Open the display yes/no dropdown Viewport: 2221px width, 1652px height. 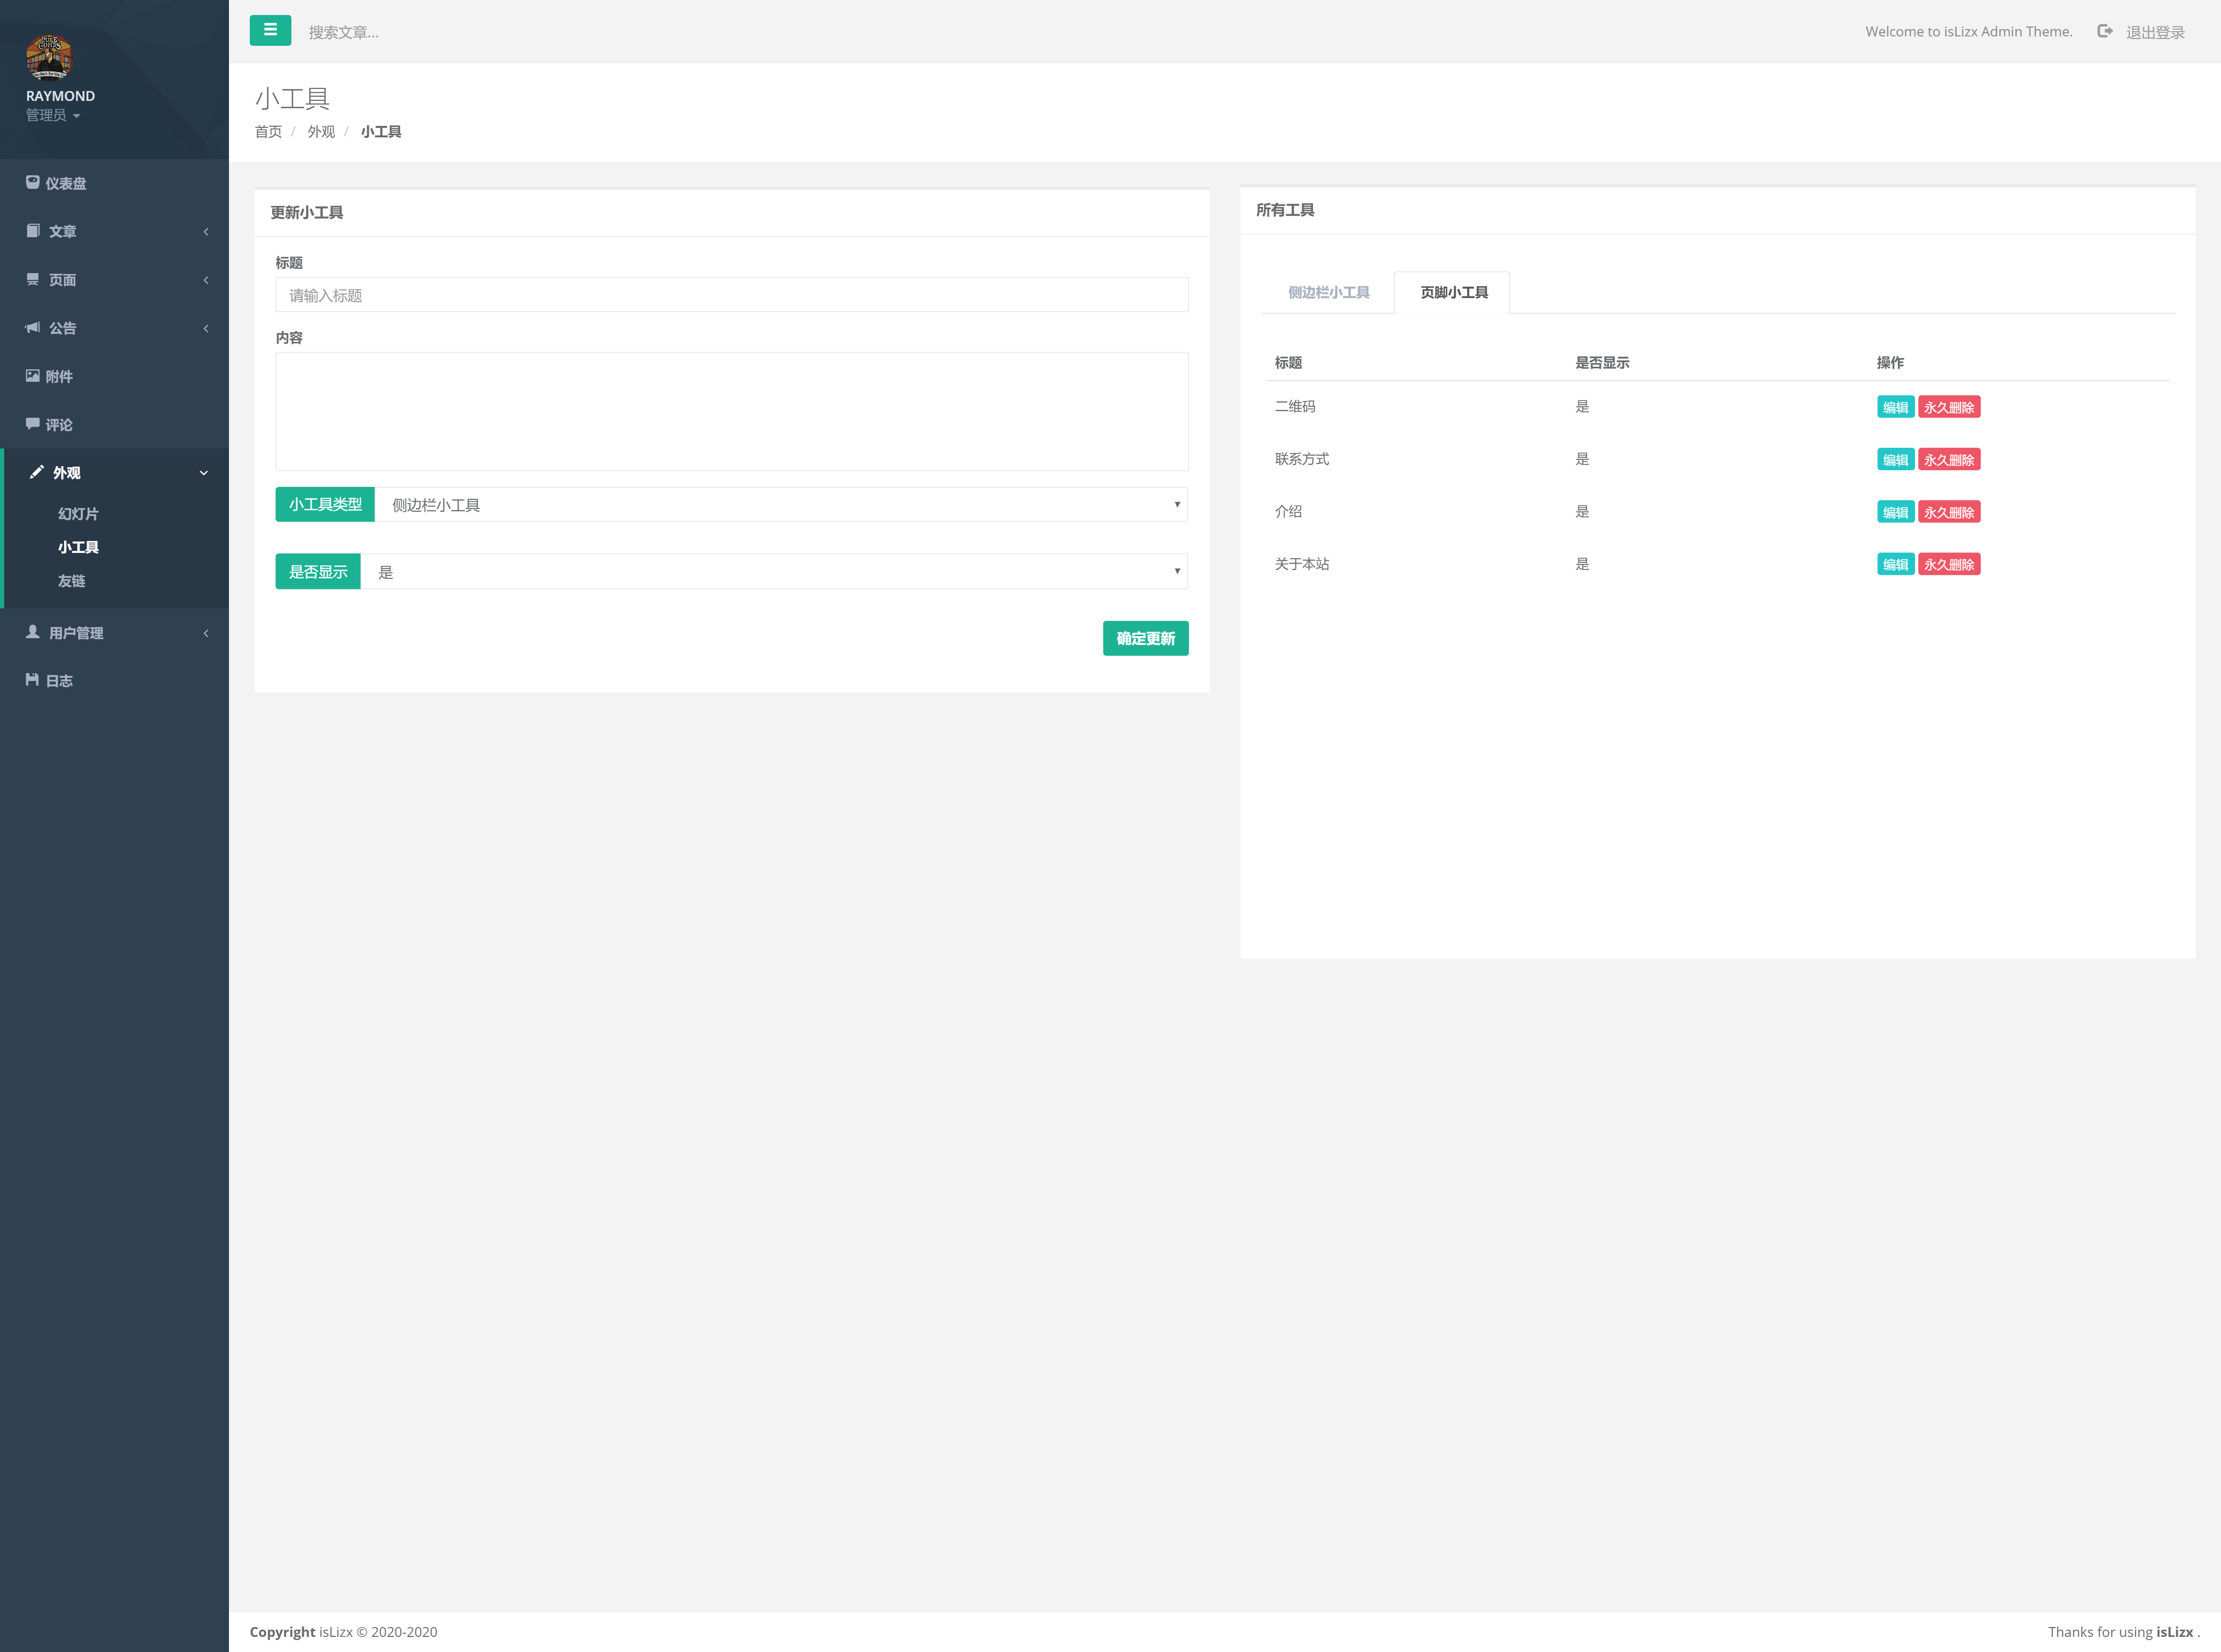(x=773, y=572)
